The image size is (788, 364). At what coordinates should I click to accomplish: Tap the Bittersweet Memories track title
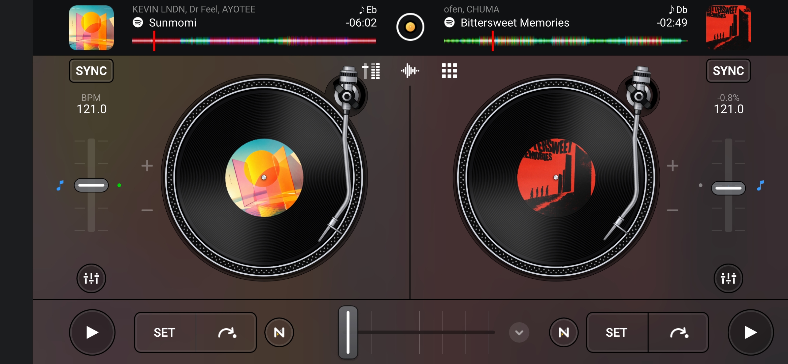(x=515, y=23)
